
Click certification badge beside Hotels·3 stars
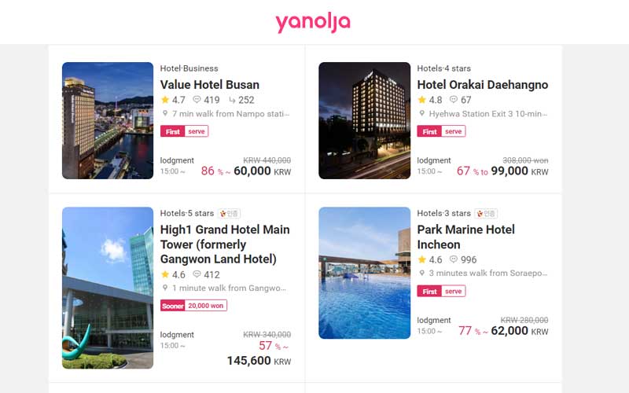486,213
